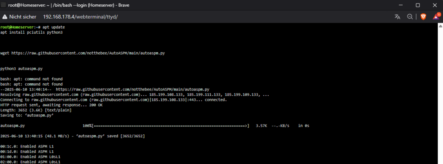This screenshot has height=164, width=443.
Task: Click the translate page icon
Action: (x=397, y=17)
